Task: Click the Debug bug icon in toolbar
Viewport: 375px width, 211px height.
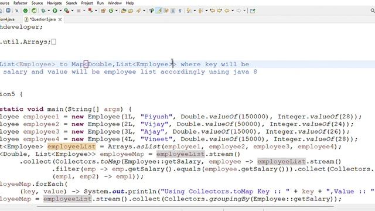Action: 43,11
